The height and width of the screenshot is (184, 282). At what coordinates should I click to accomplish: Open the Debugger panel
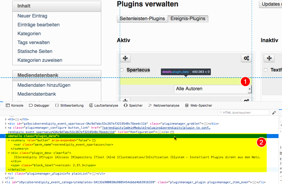tap(39, 105)
